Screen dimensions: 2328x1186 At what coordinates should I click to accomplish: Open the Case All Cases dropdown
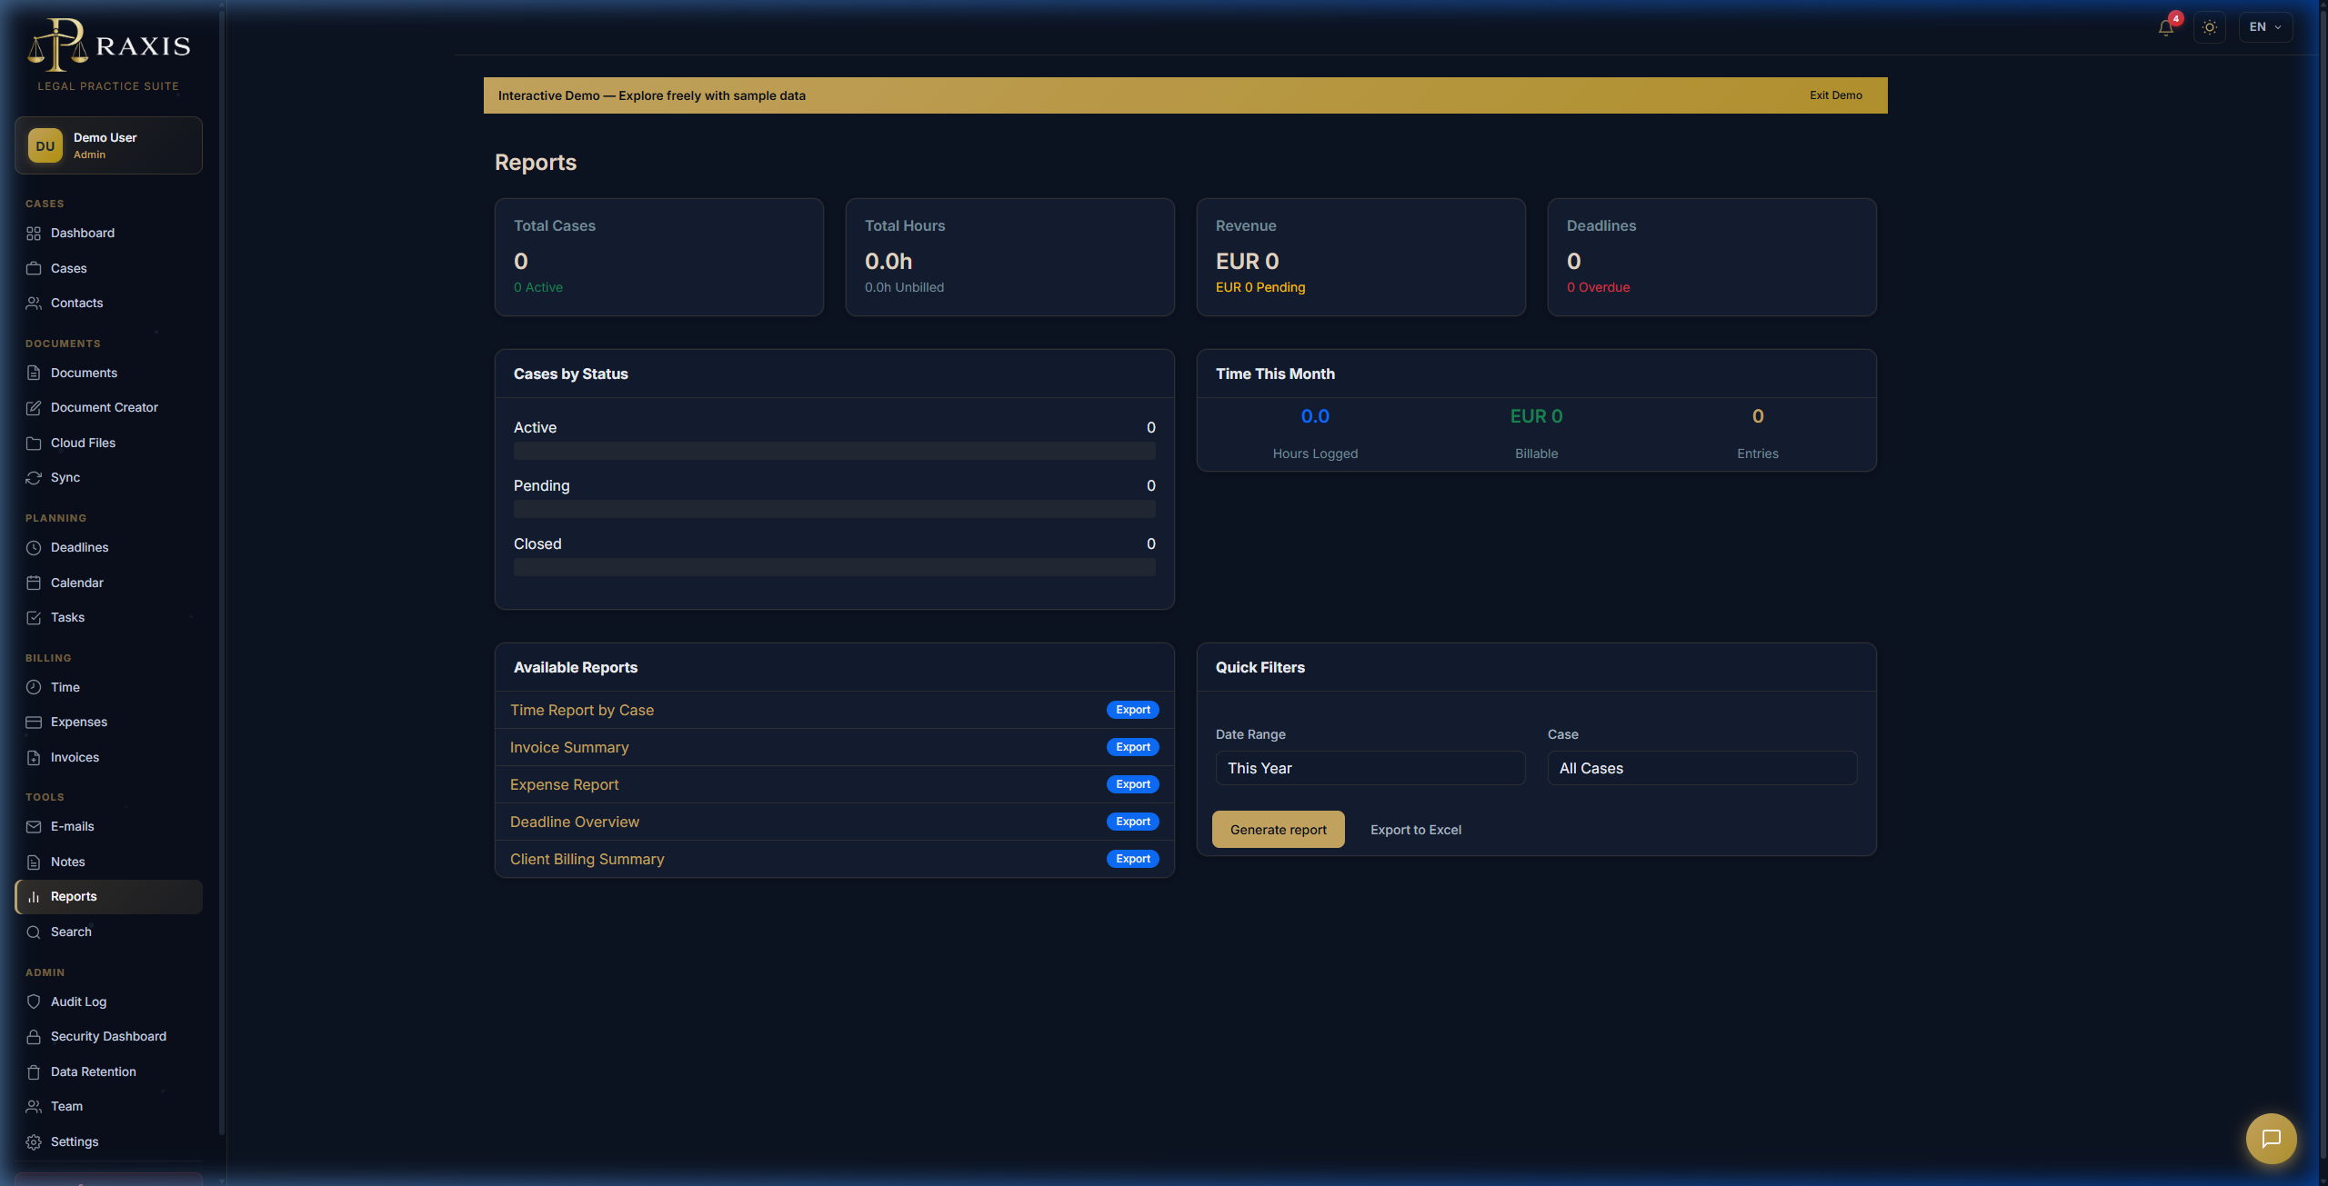pos(1701,768)
